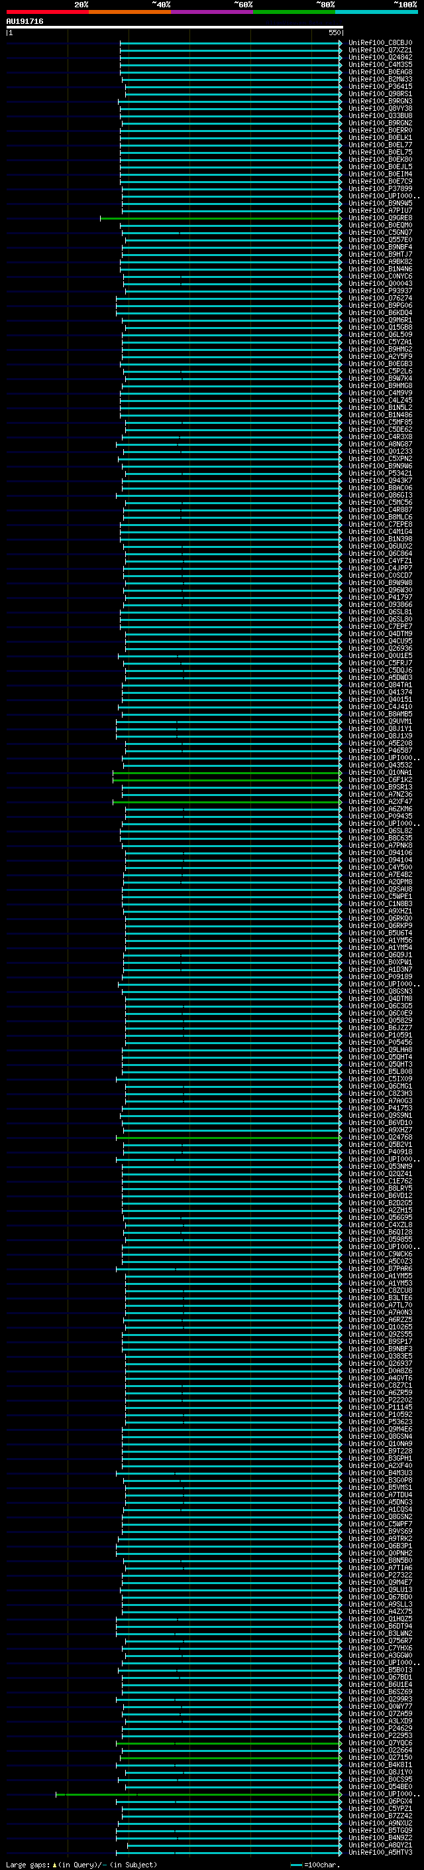424x1870 pixels.
Task: Open hit UniRef100_P09435
Action: pyautogui.click(x=380, y=816)
